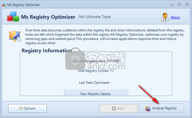Image resolution: width=192 pixels, height=118 pixels.
Task: Open the About link
Action: point(175,17)
